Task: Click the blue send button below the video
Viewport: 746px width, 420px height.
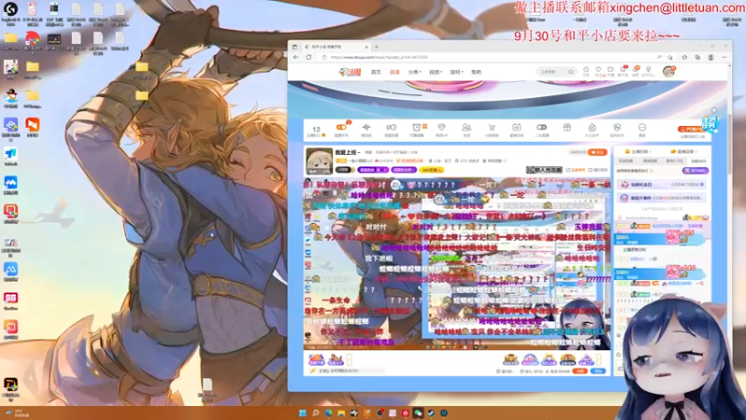Action: tap(599, 371)
